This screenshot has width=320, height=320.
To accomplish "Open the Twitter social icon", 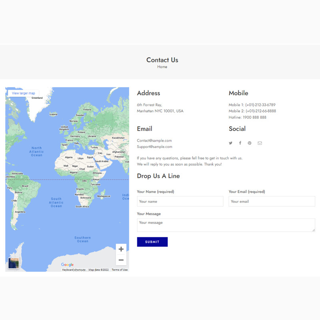I will point(230,143).
